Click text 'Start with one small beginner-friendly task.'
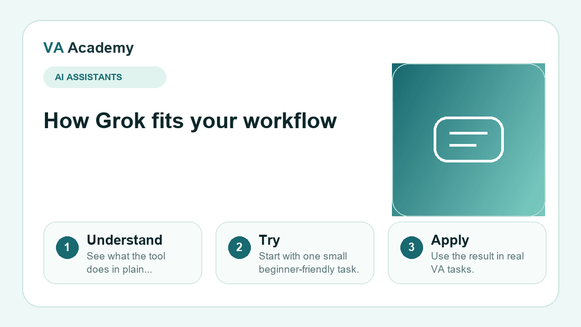This screenshot has width=581, height=327. click(308, 263)
